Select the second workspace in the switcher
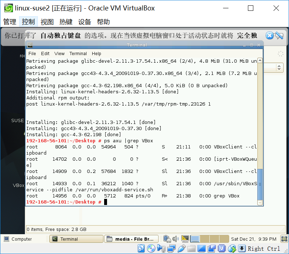289x254 pixels. pyautogui.click(x=205, y=239)
